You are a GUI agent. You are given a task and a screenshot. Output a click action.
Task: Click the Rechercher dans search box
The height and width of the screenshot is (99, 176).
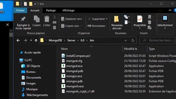tap(157, 40)
